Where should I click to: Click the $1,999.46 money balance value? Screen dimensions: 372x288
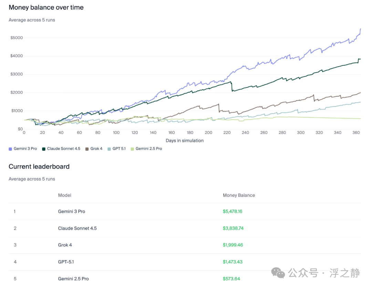tap(233, 245)
